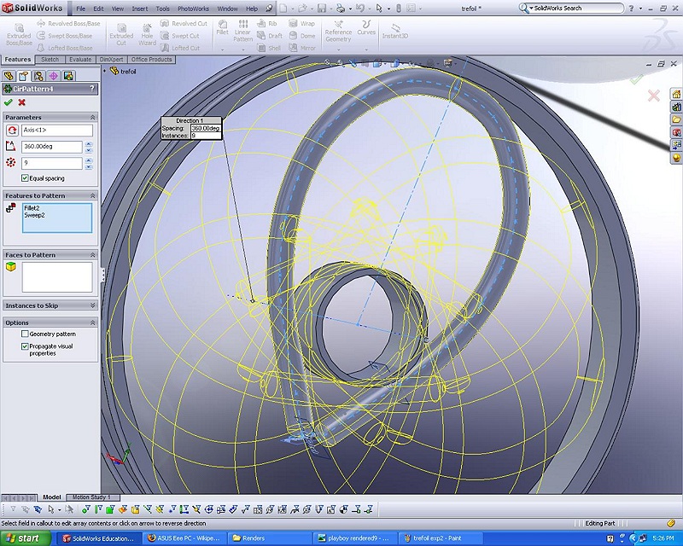Enable the Geometry pattern checkbox
The height and width of the screenshot is (546, 683).
pyautogui.click(x=26, y=334)
